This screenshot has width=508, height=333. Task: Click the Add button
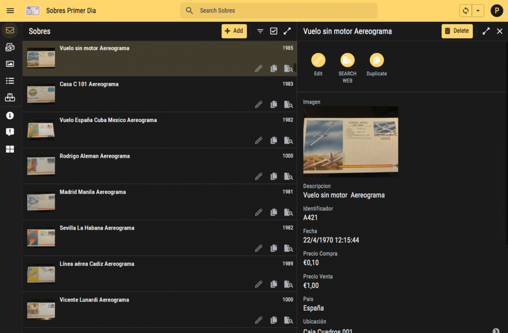[x=234, y=31]
